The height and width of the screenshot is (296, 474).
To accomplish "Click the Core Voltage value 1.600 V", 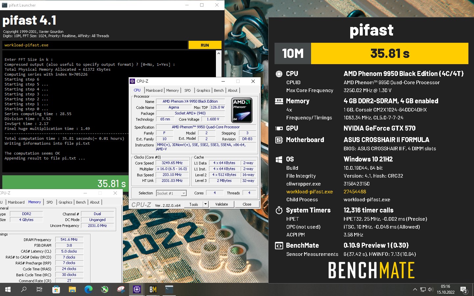I will tap(213, 119).
